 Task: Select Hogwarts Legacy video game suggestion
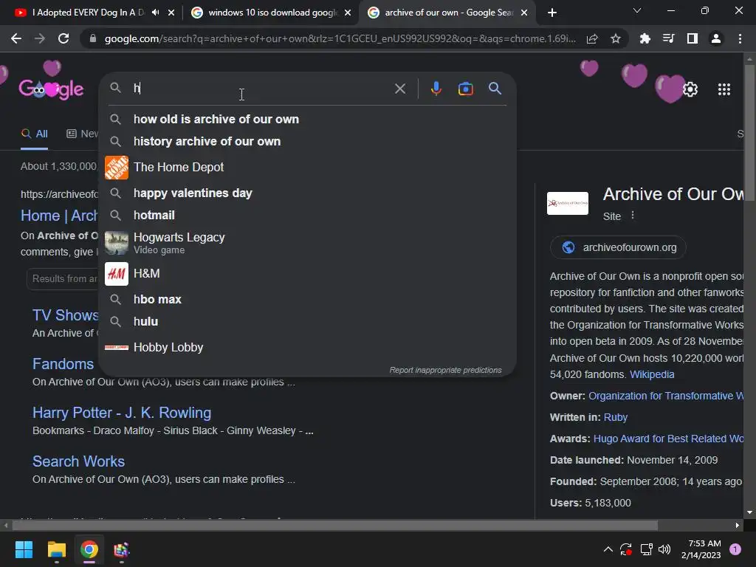tap(307, 242)
